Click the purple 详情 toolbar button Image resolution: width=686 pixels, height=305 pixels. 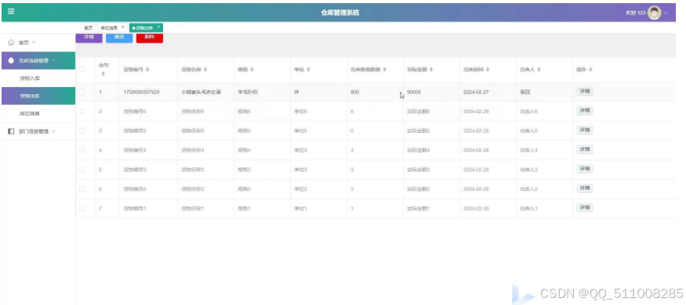coord(89,37)
